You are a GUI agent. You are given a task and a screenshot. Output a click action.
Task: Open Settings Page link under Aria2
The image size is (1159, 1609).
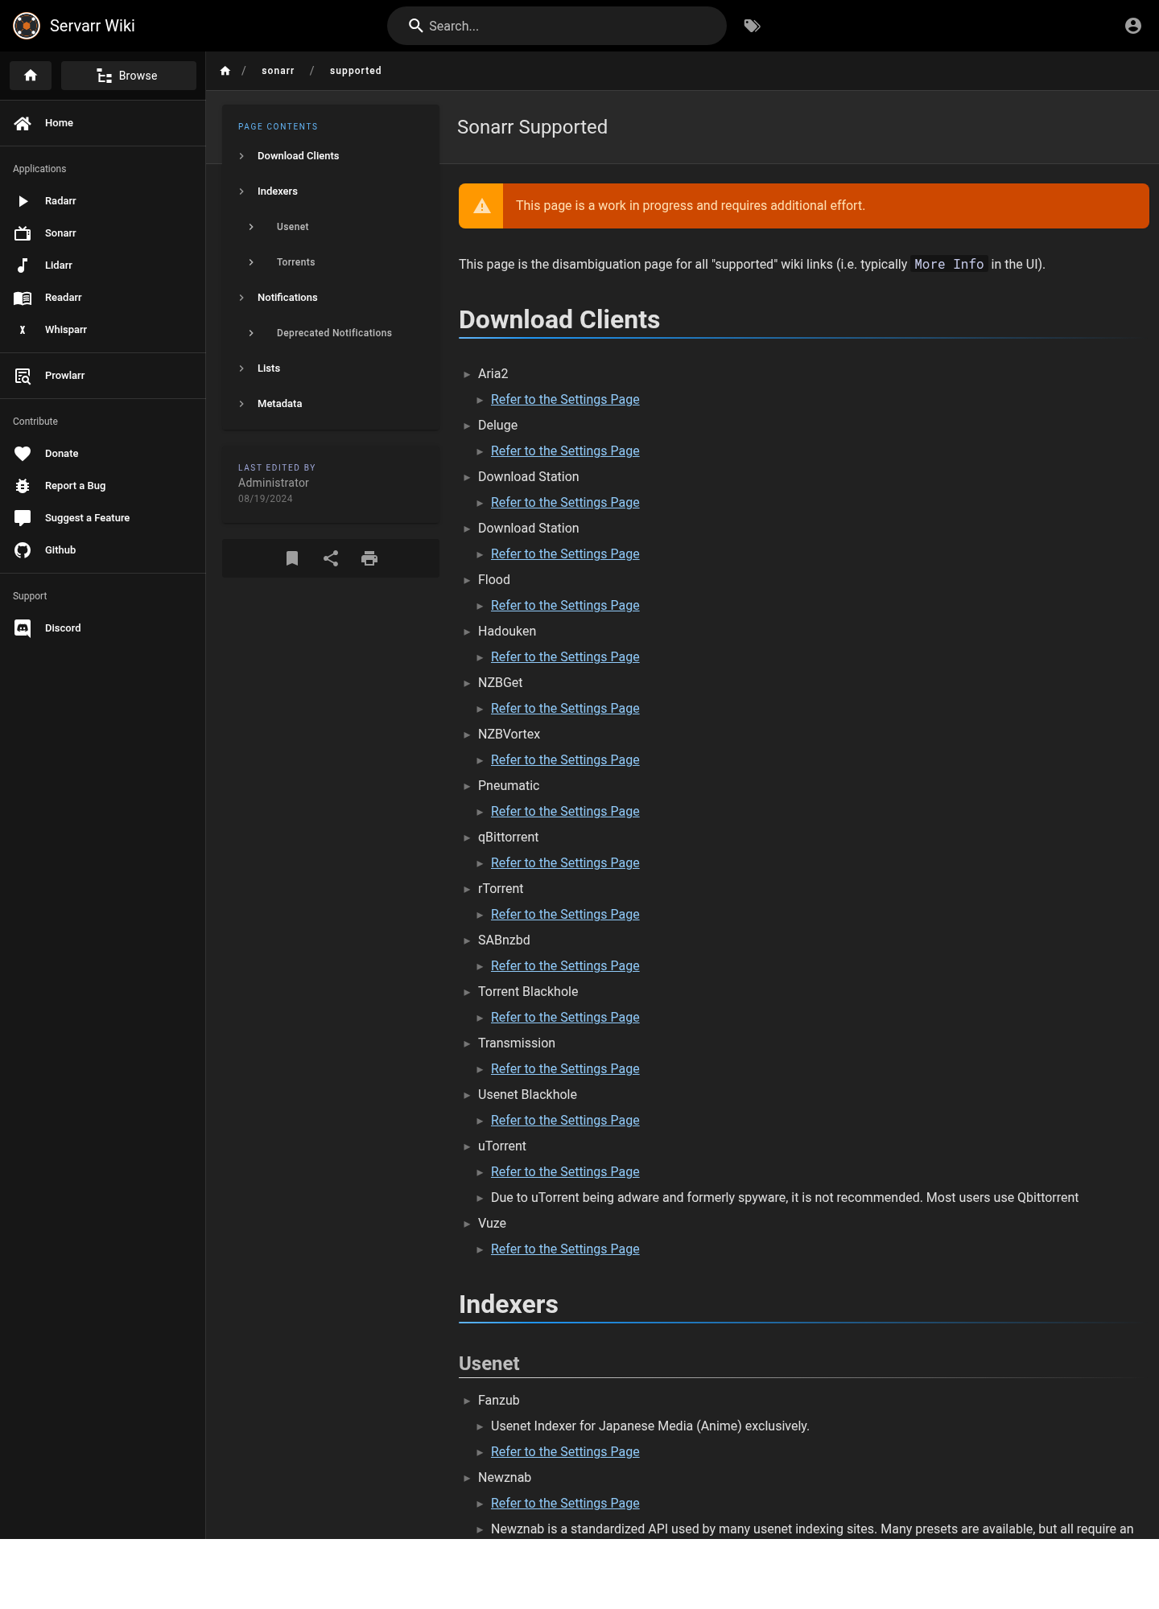[x=565, y=400]
